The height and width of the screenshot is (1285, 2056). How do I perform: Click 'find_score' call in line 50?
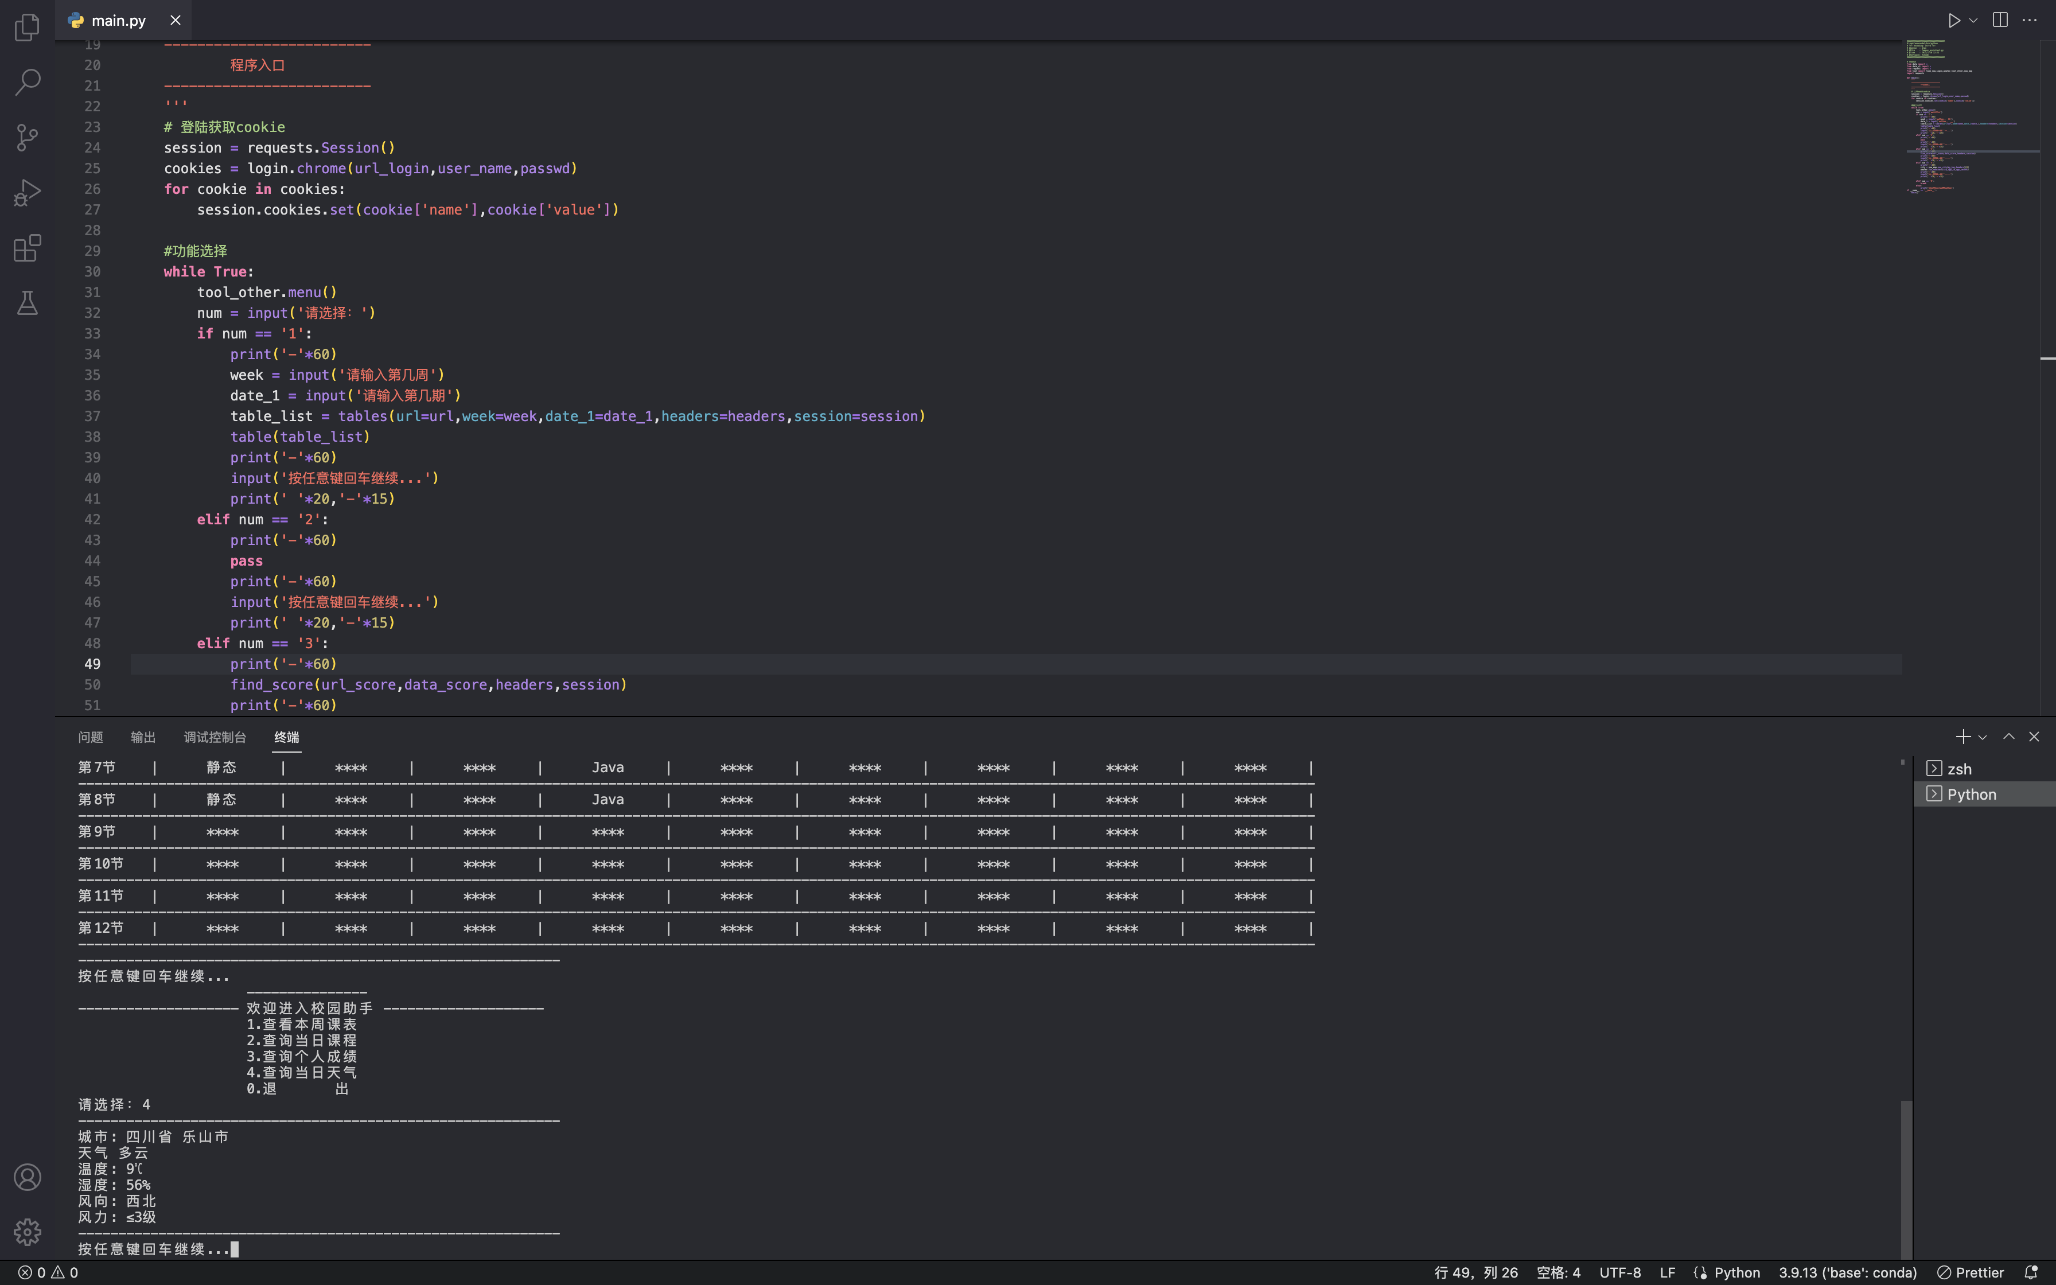(x=271, y=685)
